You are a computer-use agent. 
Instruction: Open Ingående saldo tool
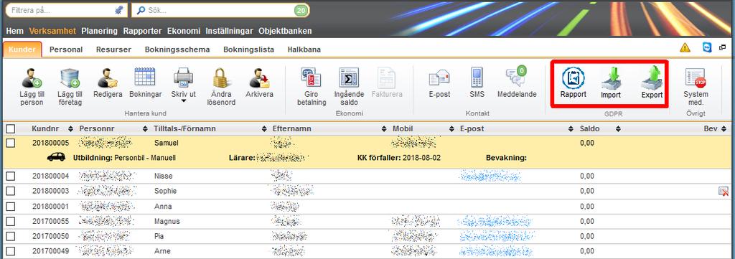coord(349,77)
